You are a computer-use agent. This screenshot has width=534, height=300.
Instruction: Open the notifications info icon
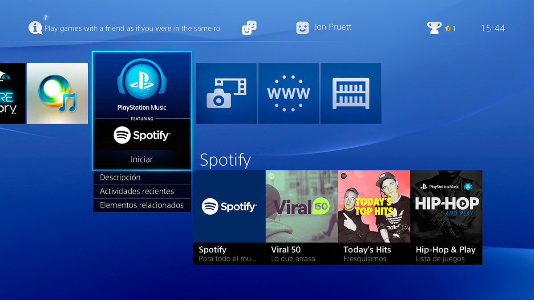tap(36, 28)
